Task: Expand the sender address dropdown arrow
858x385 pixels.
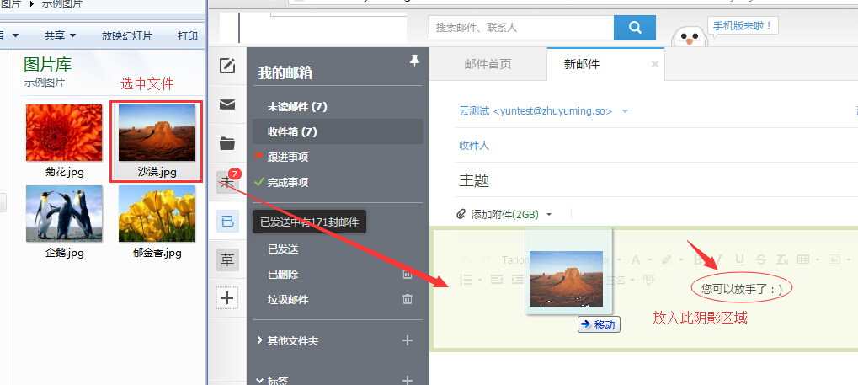Action: 625,111
